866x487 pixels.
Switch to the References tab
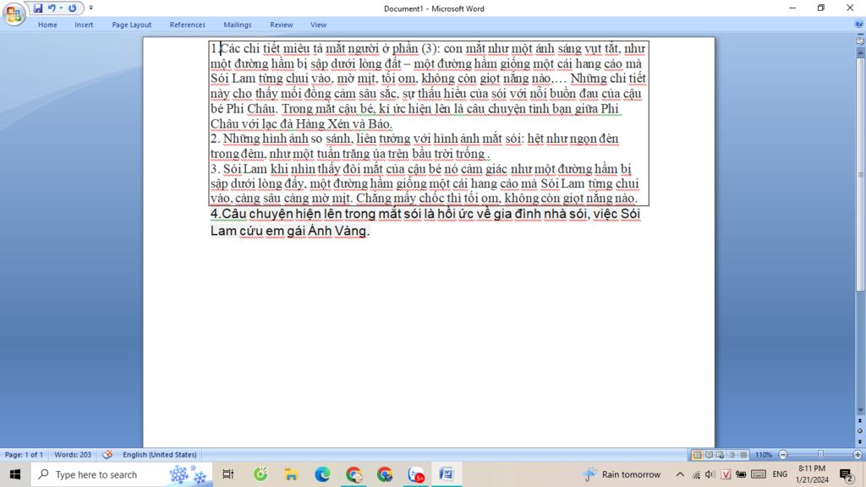tap(187, 25)
